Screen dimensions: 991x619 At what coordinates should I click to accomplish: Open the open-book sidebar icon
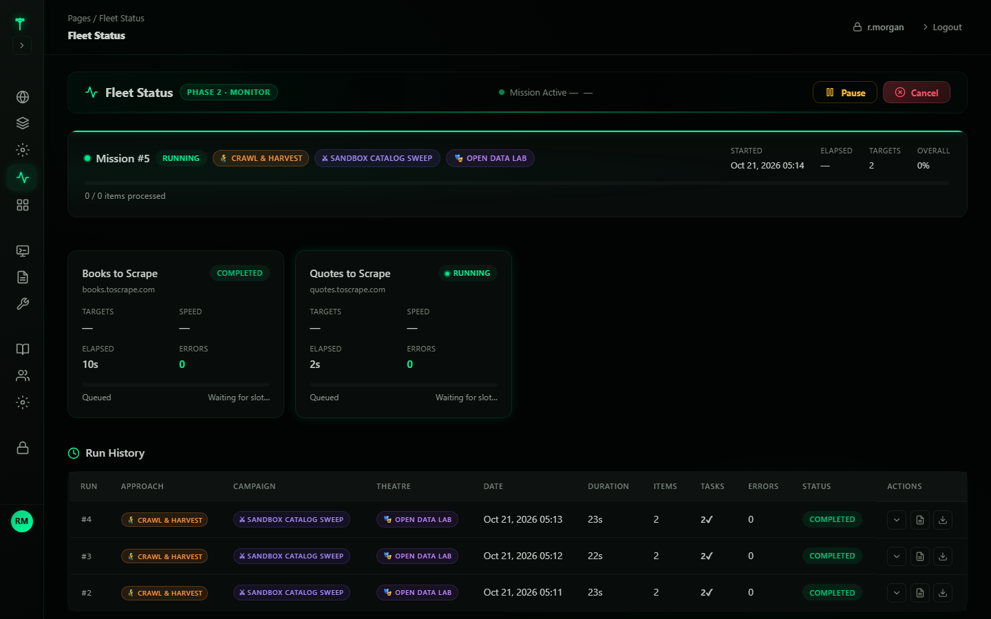click(x=23, y=349)
